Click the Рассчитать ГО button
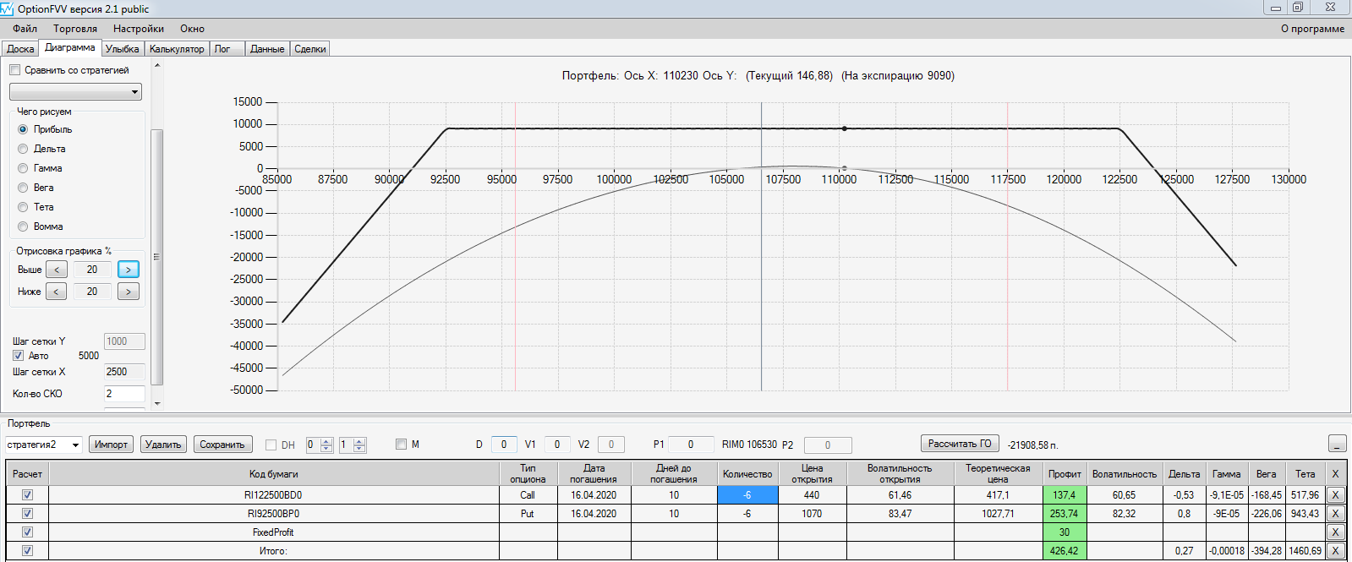The height and width of the screenshot is (562, 1352). [x=960, y=444]
